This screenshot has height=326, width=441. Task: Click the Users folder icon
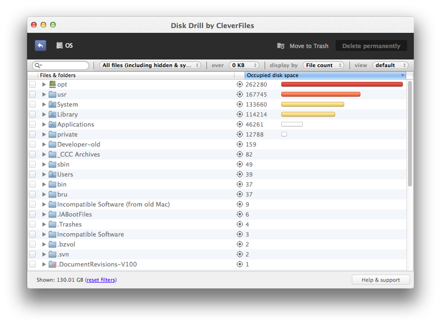(x=52, y=174)
